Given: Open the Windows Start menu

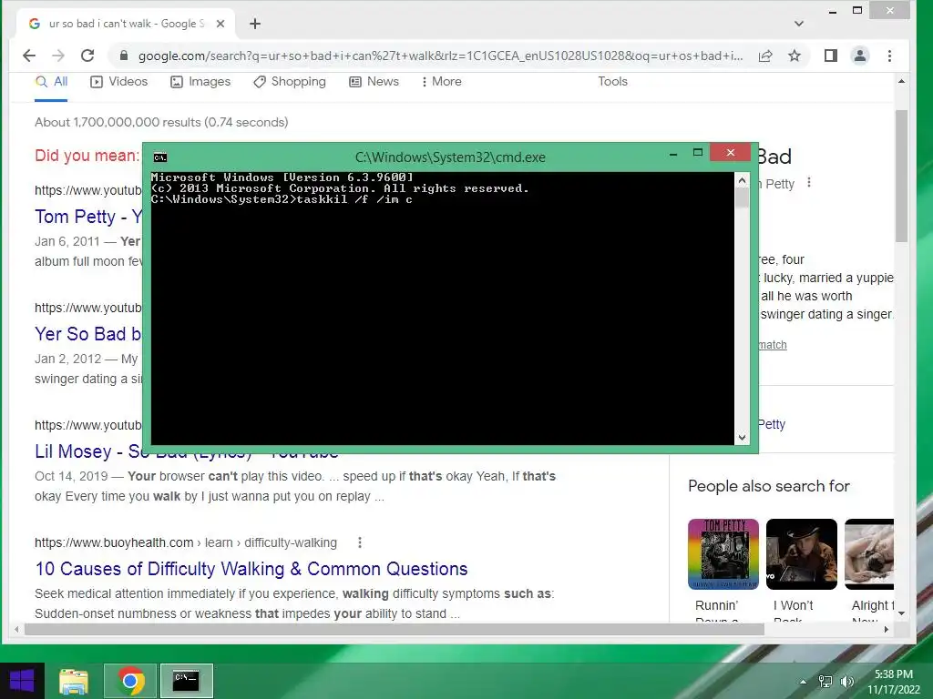Looking at the screenshot, I should coord(22,681).
